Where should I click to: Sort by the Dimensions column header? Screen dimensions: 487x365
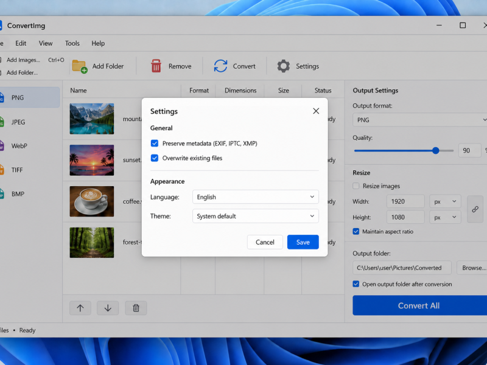(x=240, y=90)
